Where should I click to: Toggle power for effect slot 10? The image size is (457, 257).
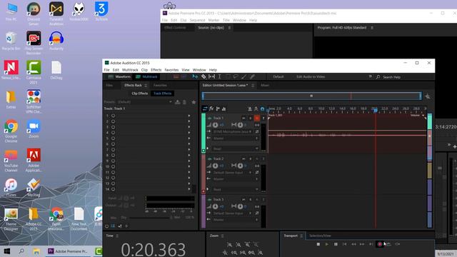tap(113, 166)
